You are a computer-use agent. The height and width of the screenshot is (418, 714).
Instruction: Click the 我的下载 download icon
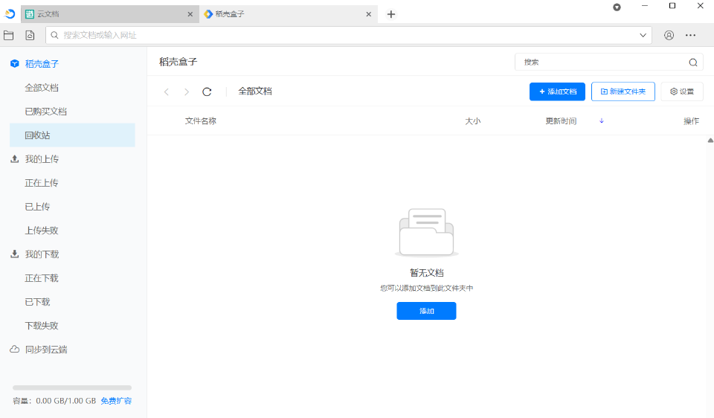[15, 254]
